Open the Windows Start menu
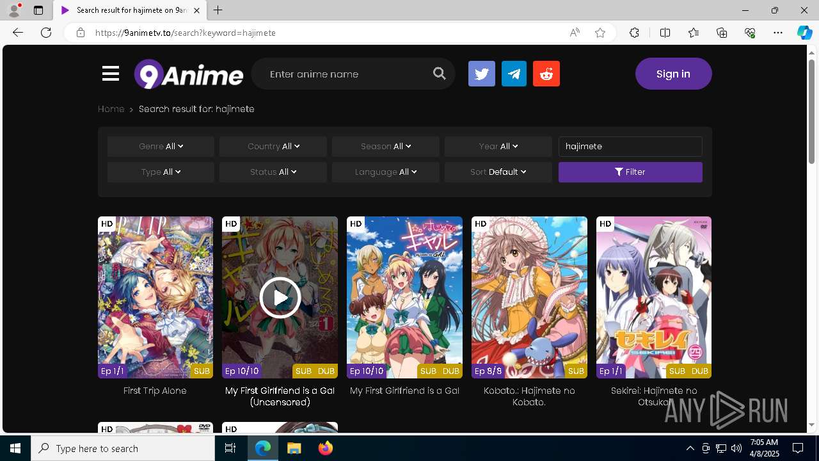819x461 pixels. (15, 448)
